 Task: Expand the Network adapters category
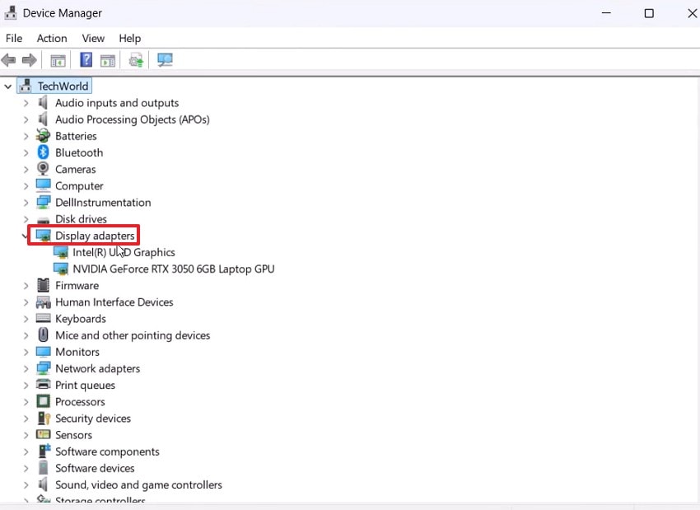click(25, 368)
